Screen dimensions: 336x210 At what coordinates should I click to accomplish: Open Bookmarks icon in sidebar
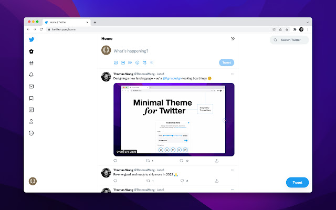31,98
